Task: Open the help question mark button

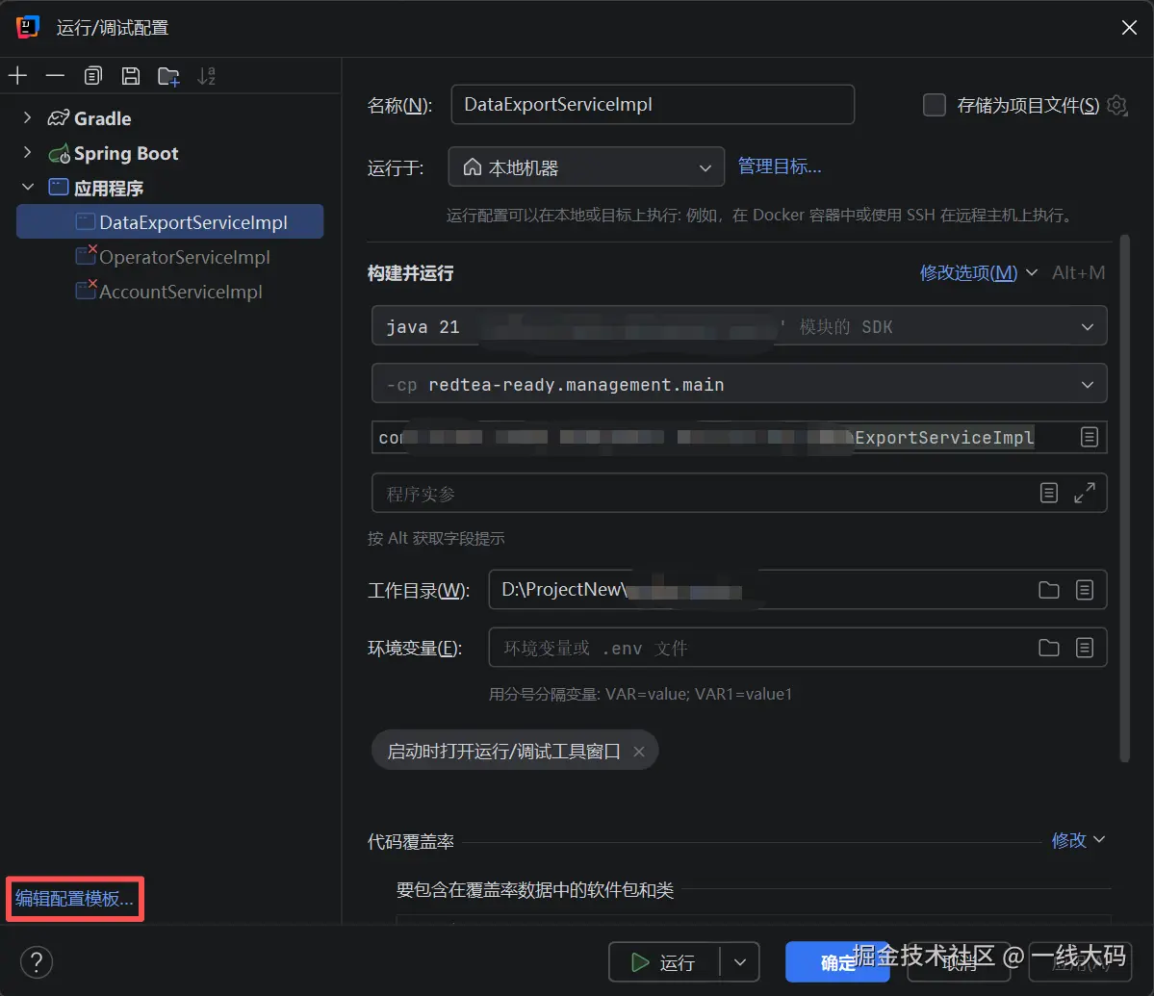Action: (x=36, y=961)
